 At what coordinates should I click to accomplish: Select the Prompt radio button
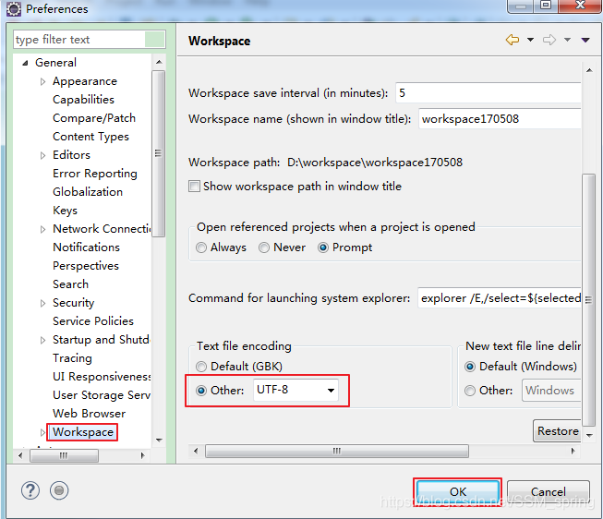tap(323, 247)
